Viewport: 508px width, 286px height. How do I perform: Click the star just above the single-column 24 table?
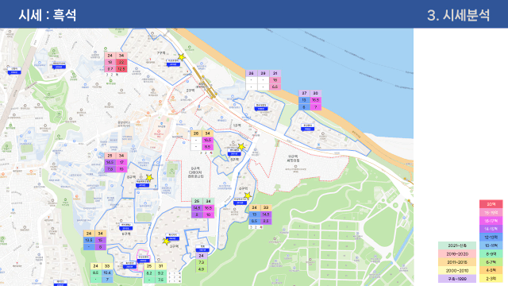(x=166, y=241)
